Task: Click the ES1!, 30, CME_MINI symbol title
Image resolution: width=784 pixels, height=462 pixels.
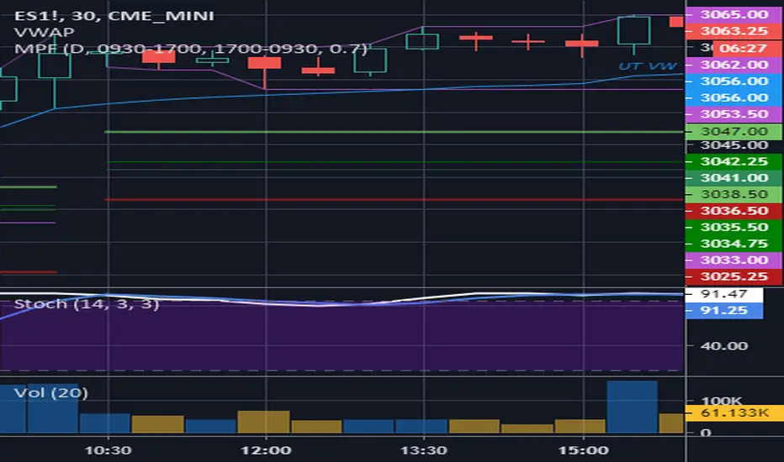Action: (114, 15)
